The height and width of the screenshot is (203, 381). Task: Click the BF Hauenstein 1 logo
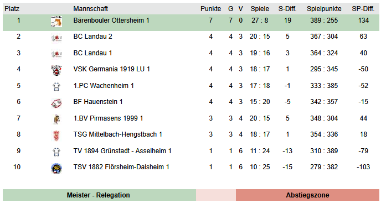[x=56, y=103]
